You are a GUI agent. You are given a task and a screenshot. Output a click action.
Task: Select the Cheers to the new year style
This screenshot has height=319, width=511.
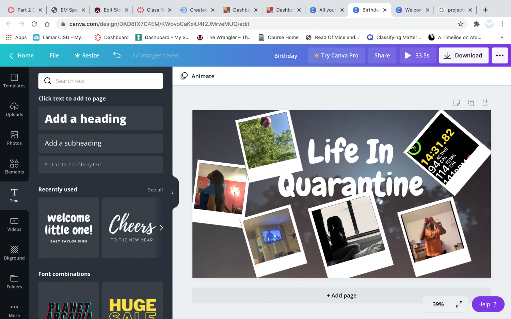click(x=132, y=228)
